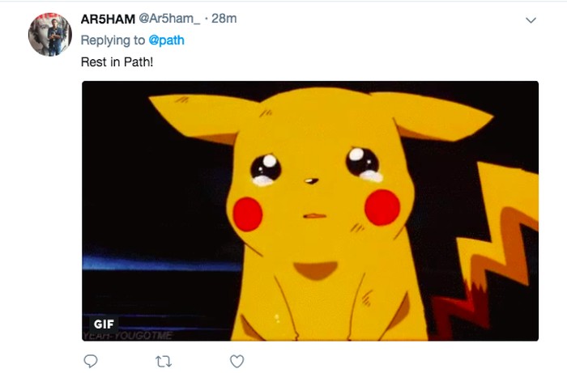Click the "Replying to" label text
Viewport: 567px width, 373px height.
click(x=113, y=40)
